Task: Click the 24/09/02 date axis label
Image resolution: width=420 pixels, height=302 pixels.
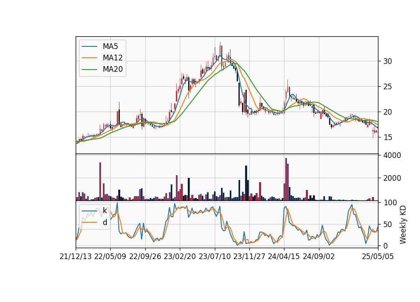Action: [319, 256]
